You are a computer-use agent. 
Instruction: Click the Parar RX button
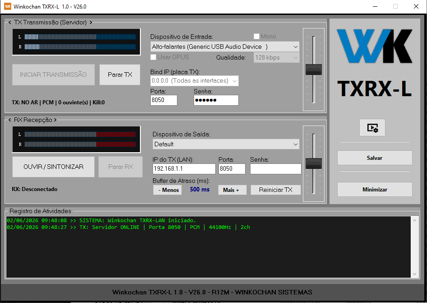click(121, 167)
